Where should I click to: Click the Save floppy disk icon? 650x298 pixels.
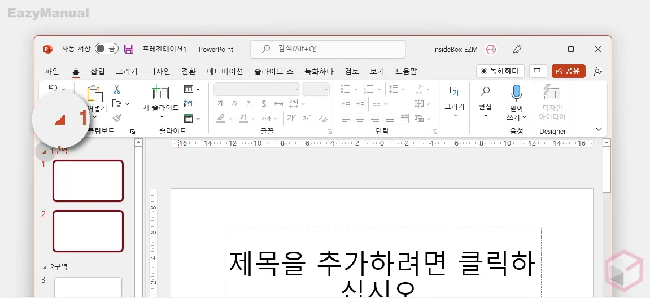click(x=129, y=49)
